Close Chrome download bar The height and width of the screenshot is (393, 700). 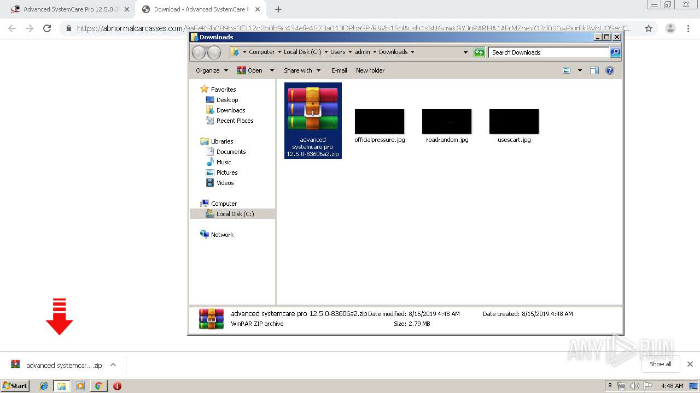point(690,364)
